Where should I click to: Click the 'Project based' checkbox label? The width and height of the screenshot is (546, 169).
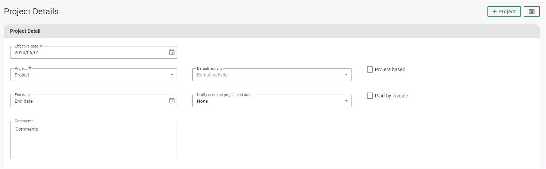pyautogui.click(x=390, y=69)
